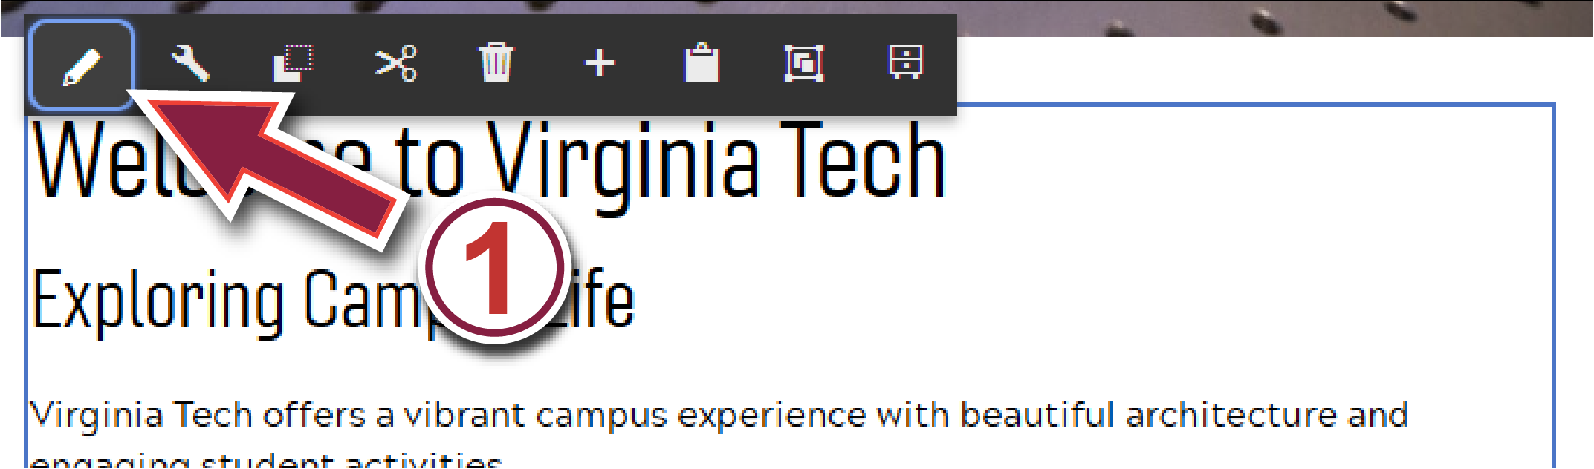Click the Edit pencil icon
This screenshot has width=1594, height=469.
(x=82, y=65)
